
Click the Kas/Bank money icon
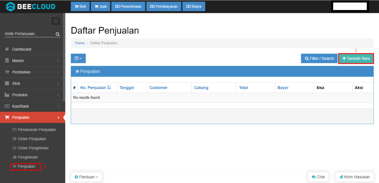point(7,106)
